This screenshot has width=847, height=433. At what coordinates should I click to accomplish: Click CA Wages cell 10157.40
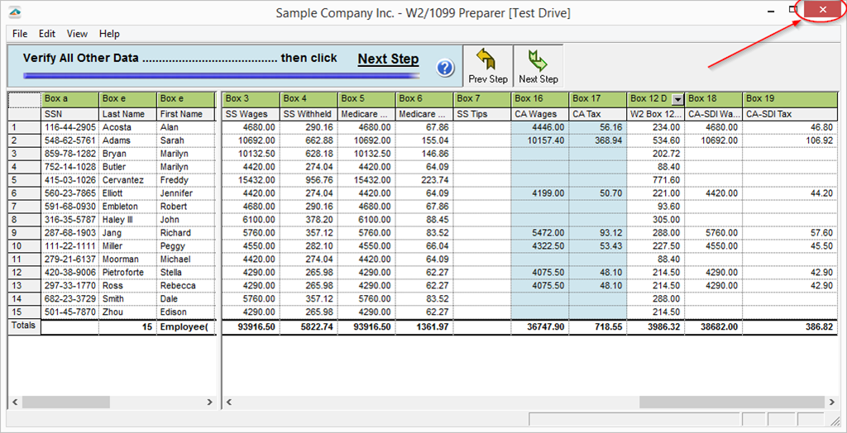pos(540,140)
